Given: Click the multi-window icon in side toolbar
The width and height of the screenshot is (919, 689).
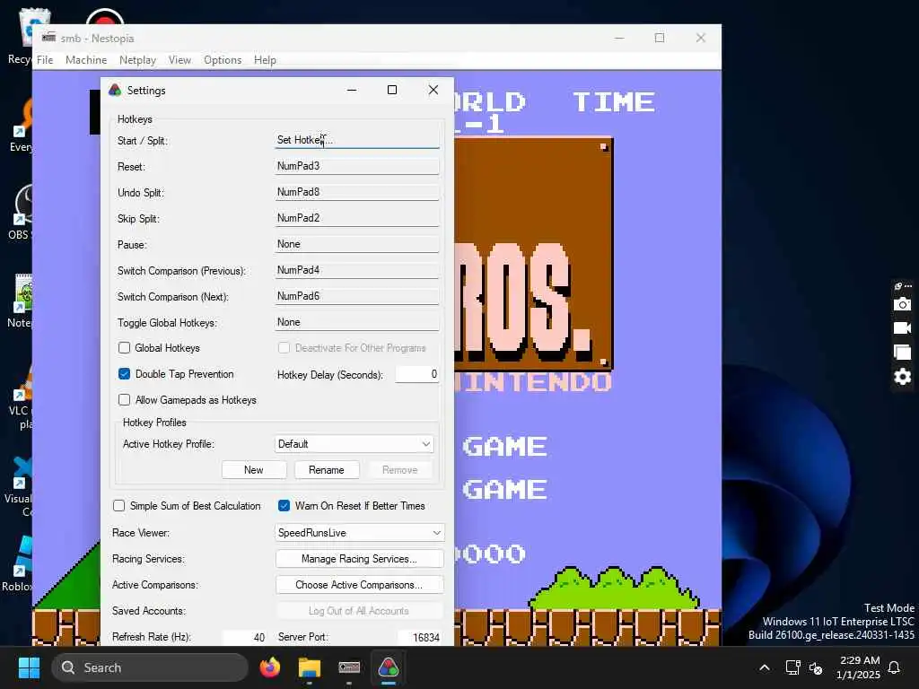Looking at the screenshot, I should [x=903, y=352].
